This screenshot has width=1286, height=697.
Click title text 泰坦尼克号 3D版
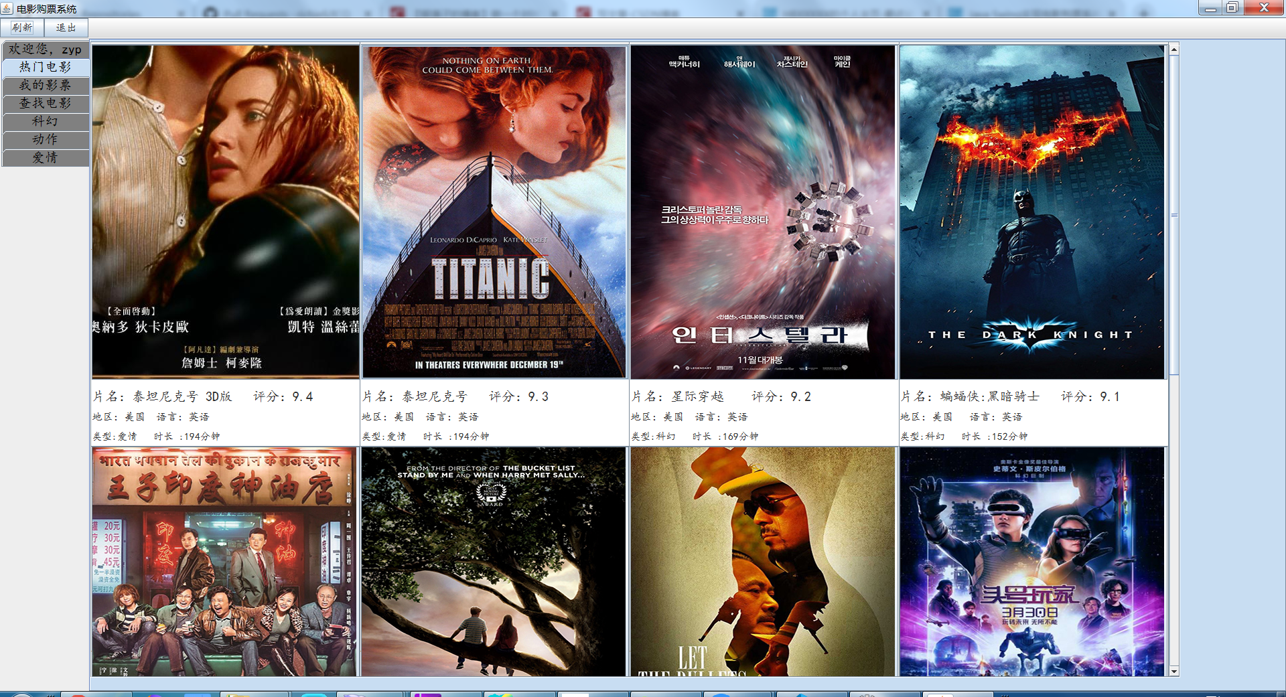click(182, 396)
